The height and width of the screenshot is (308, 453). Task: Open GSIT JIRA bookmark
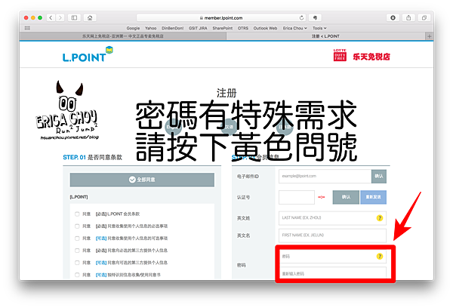[198, 28]
